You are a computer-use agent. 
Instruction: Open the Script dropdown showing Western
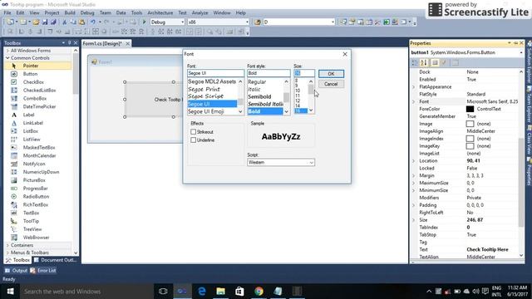[x=281, y=163]
